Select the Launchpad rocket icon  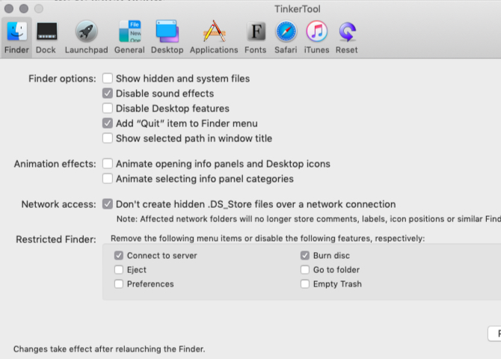(x=86, y=32)
